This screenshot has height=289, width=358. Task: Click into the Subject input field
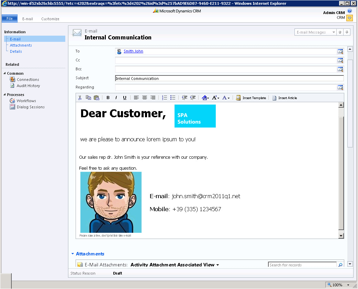[x=229, y=79]
